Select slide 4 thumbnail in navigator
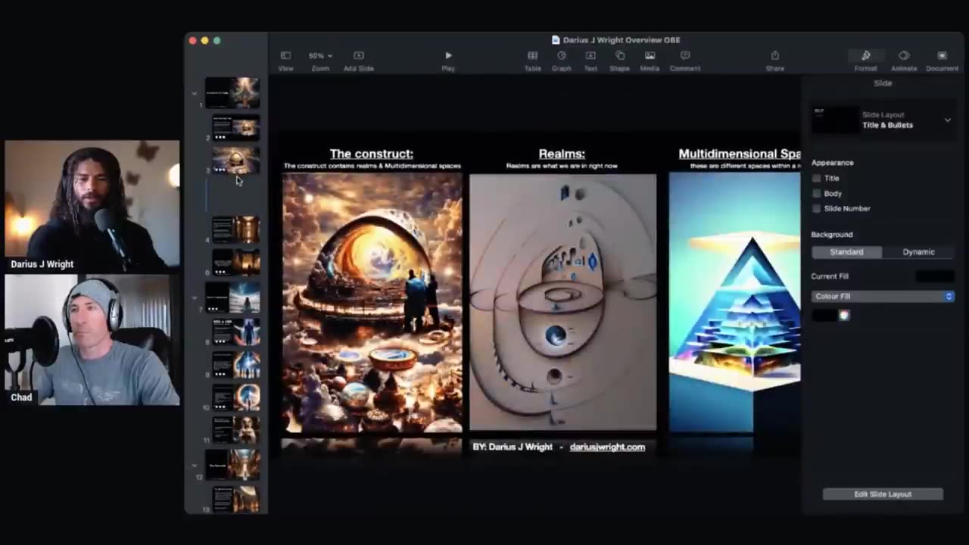Image resolution: width=969 pixels, height=545 pixels. click(236, 229)
